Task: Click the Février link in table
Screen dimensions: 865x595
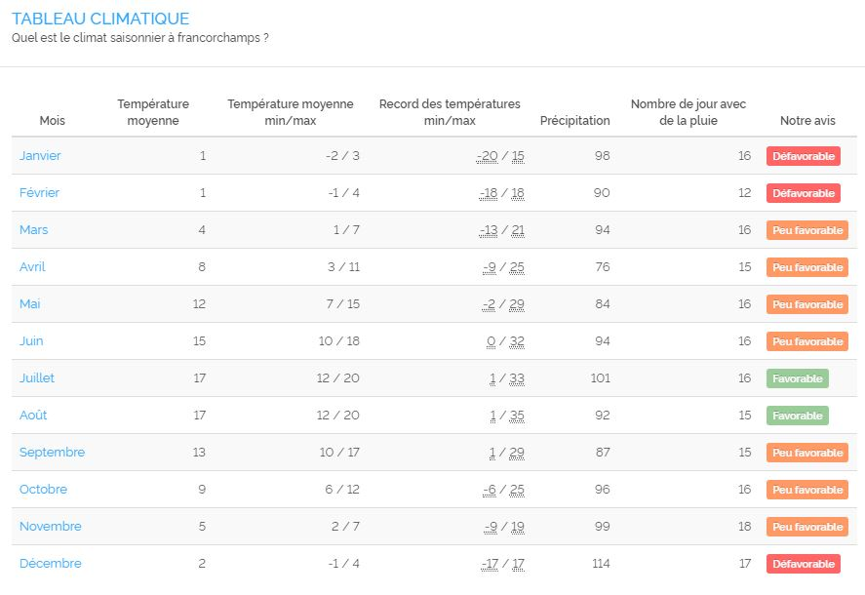Action: coord(39,193)
